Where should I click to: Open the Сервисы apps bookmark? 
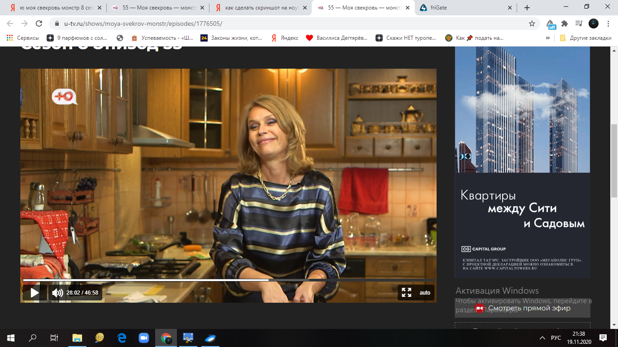(x=23, y=38)
